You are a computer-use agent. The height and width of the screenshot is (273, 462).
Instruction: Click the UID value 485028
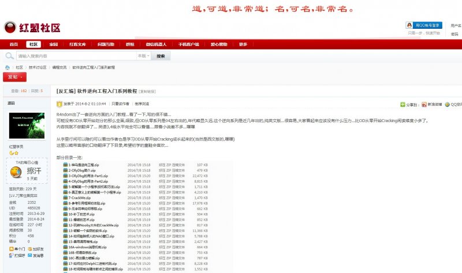coord(34,208)
